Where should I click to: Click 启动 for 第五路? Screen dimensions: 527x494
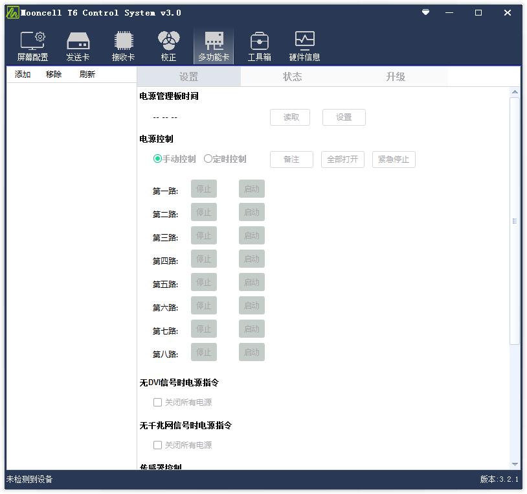[x=252, y=282]
